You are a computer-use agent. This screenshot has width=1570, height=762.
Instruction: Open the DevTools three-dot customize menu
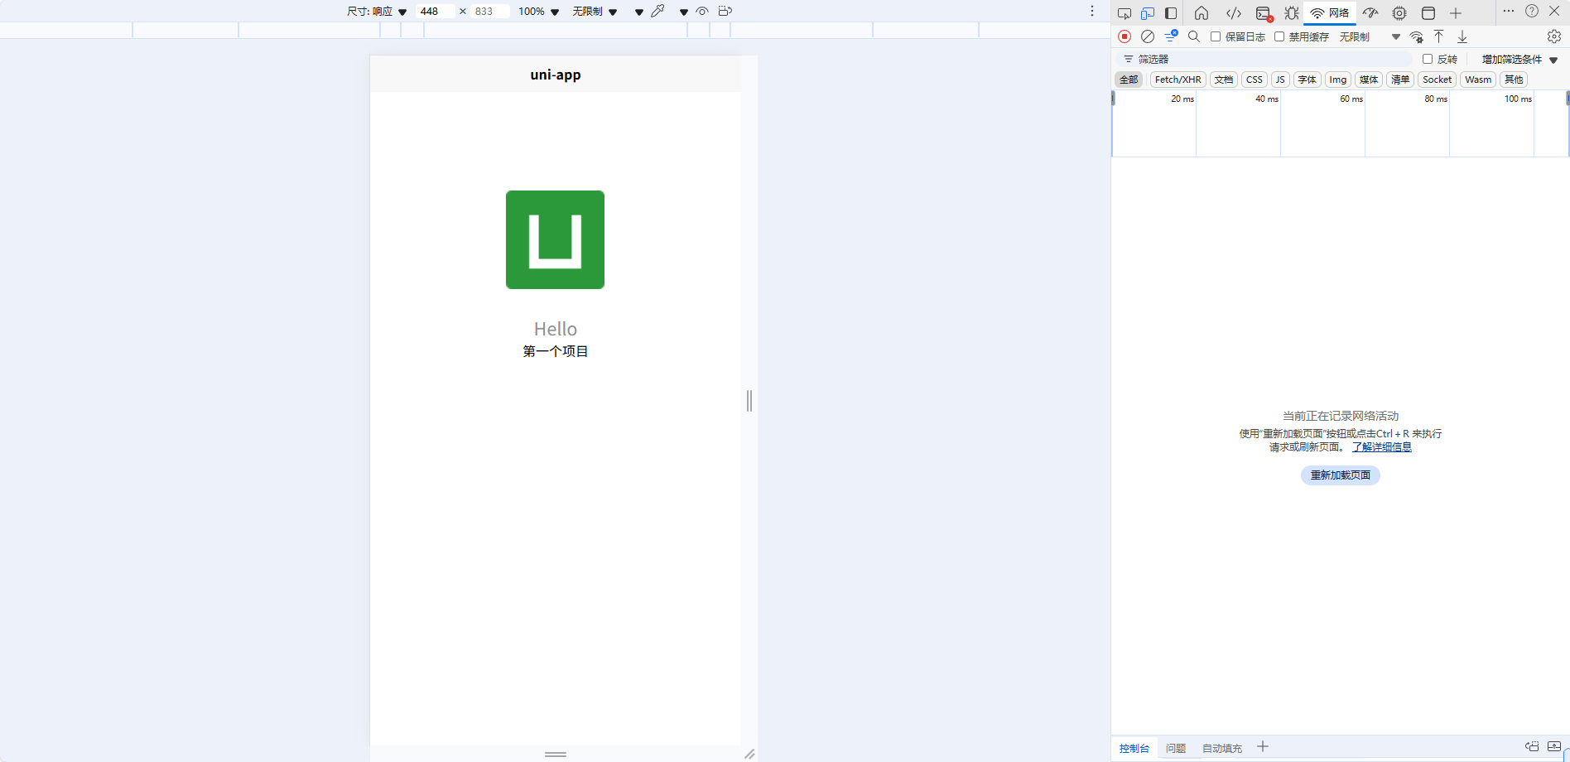tap(1509, 12)
